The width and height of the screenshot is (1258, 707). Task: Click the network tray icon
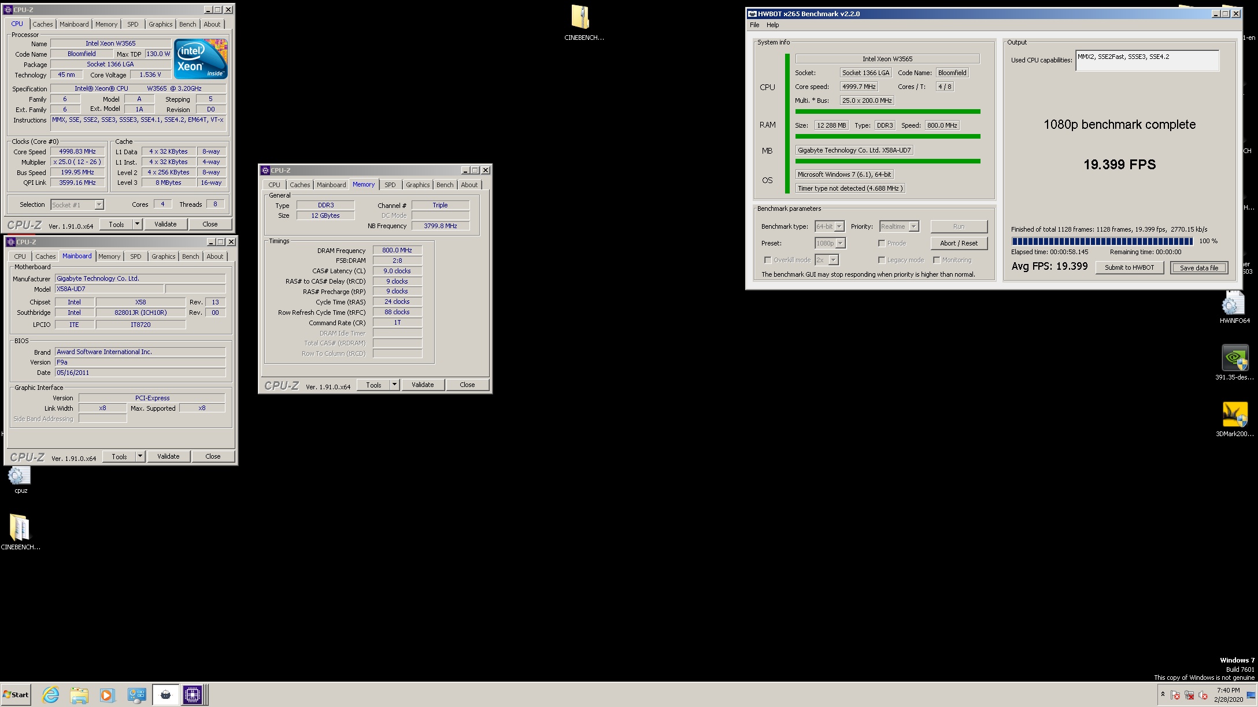point(1189,695)
